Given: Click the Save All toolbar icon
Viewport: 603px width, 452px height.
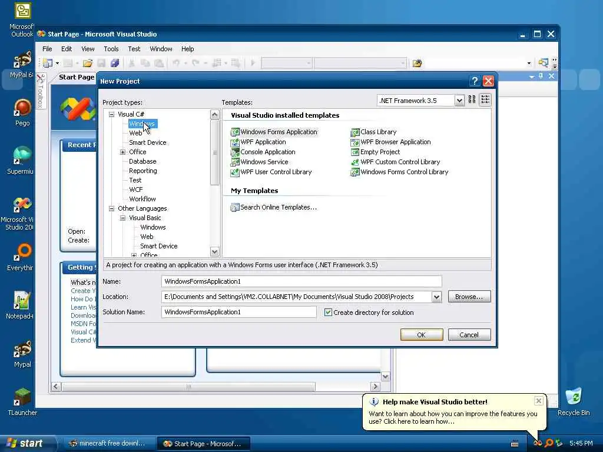Looking at the screenshot, I should (115, 63).
